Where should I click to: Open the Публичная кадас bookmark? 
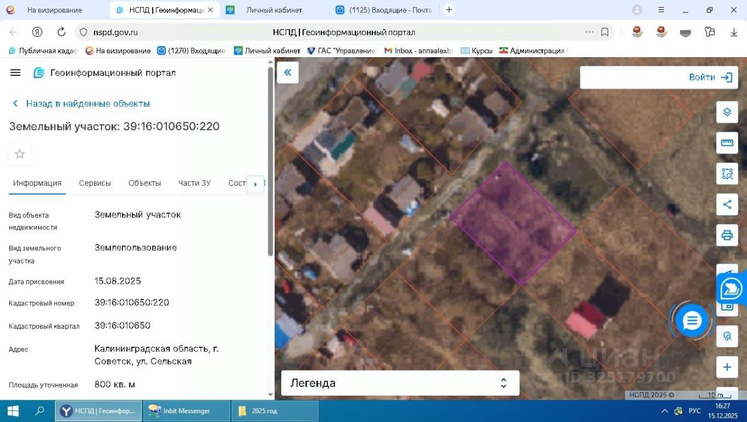[43, 51]
